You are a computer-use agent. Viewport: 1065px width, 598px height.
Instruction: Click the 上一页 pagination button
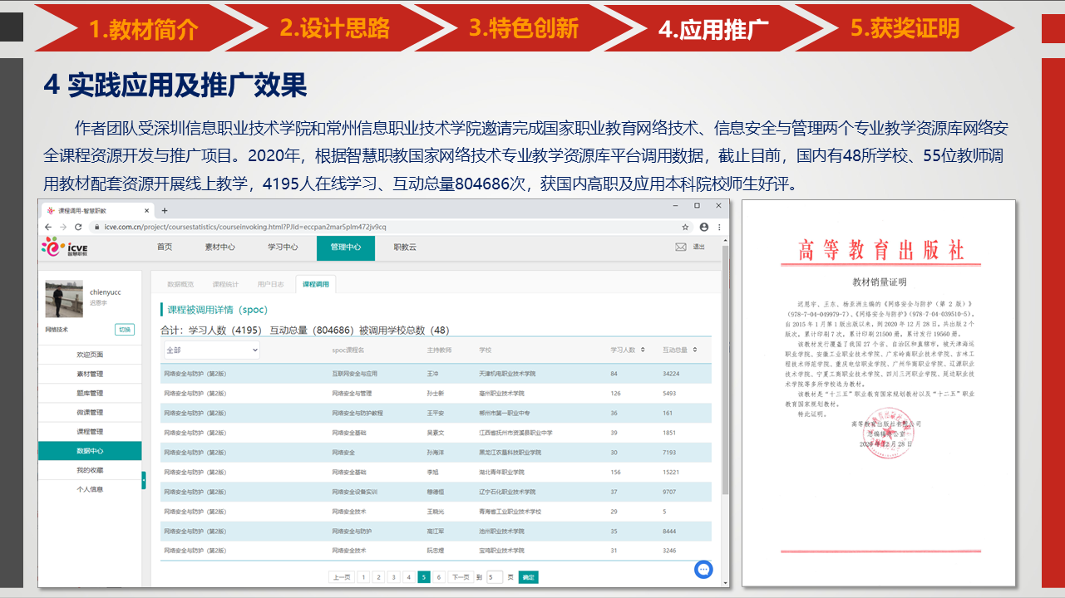[x=341, y=577]
